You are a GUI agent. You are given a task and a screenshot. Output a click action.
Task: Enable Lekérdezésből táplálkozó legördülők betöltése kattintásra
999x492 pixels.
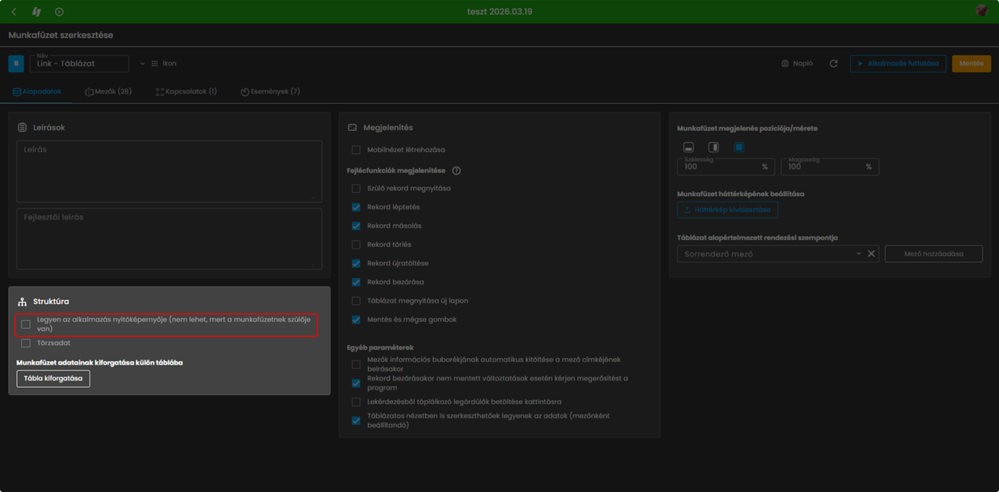click(356, 402)
